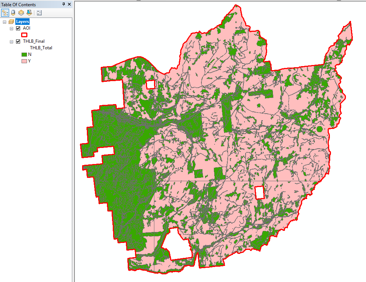Switch to List By Visibility view
This screenshot has width=366, height=282.
[x=21, y=13]
